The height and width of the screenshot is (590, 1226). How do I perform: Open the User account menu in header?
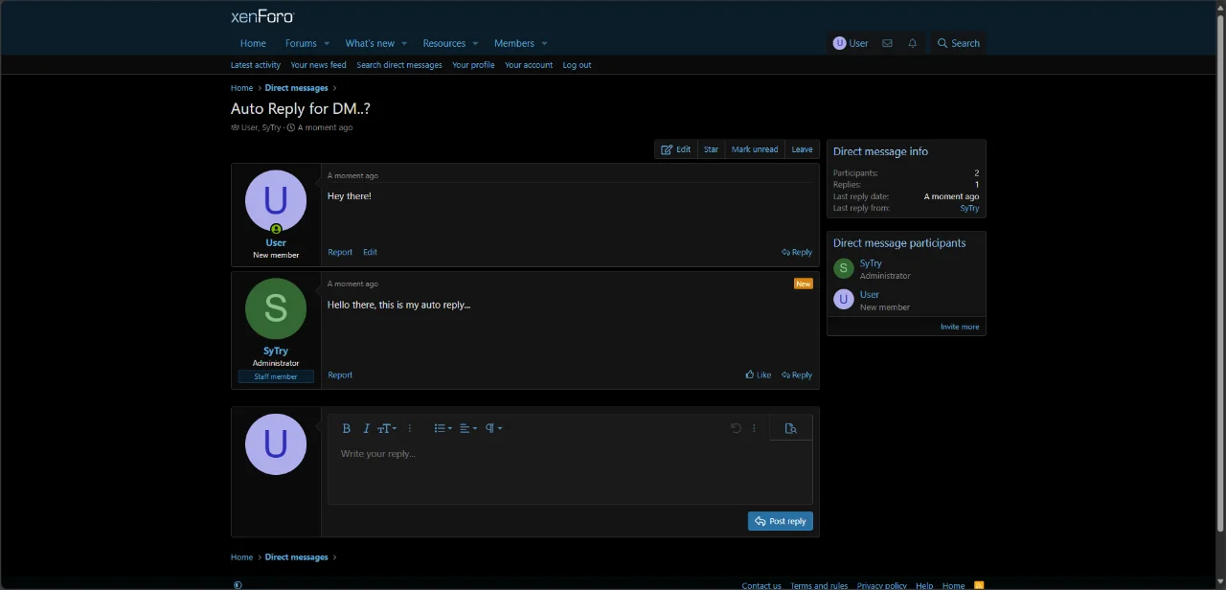pyautogui.click(x=851, y=43)
